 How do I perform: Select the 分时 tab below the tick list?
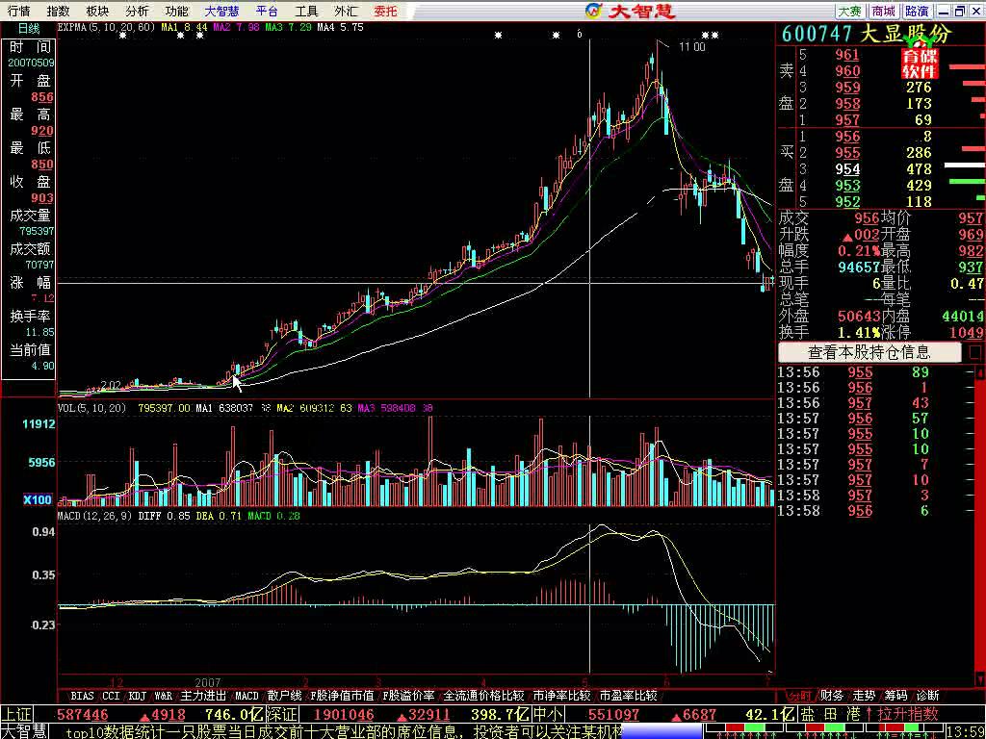800,695
